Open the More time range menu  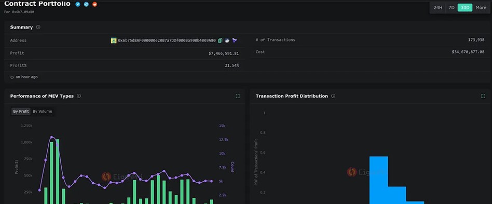(481, 8)
